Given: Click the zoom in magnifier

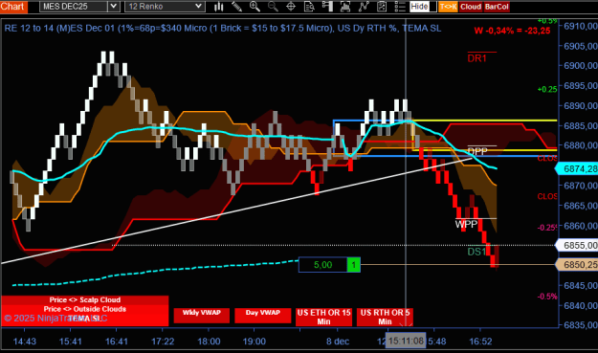Looking at the screenshot, I should 255,7.
